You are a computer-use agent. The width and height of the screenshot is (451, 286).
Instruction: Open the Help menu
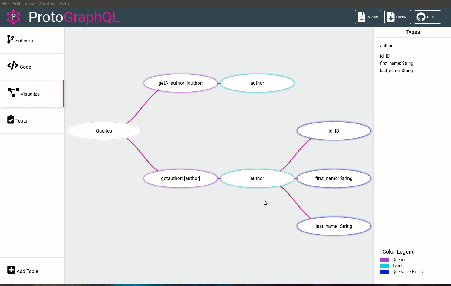click(64, 4)
